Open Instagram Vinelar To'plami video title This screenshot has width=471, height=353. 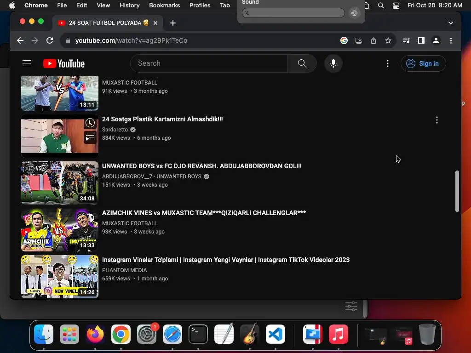[x=225, y=260]
